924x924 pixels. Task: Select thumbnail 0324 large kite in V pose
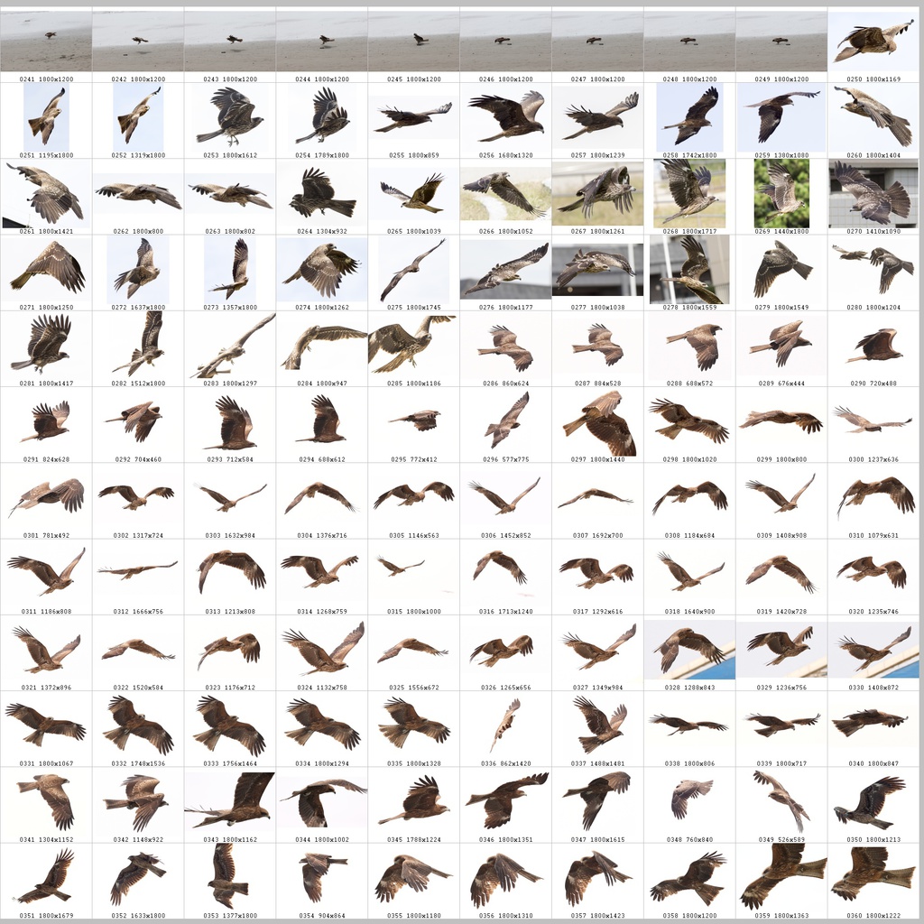322,650
